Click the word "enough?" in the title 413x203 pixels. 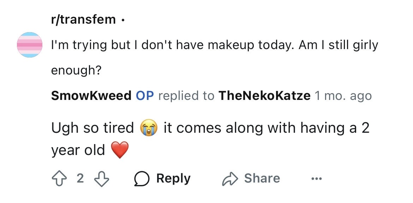(76, 70)
